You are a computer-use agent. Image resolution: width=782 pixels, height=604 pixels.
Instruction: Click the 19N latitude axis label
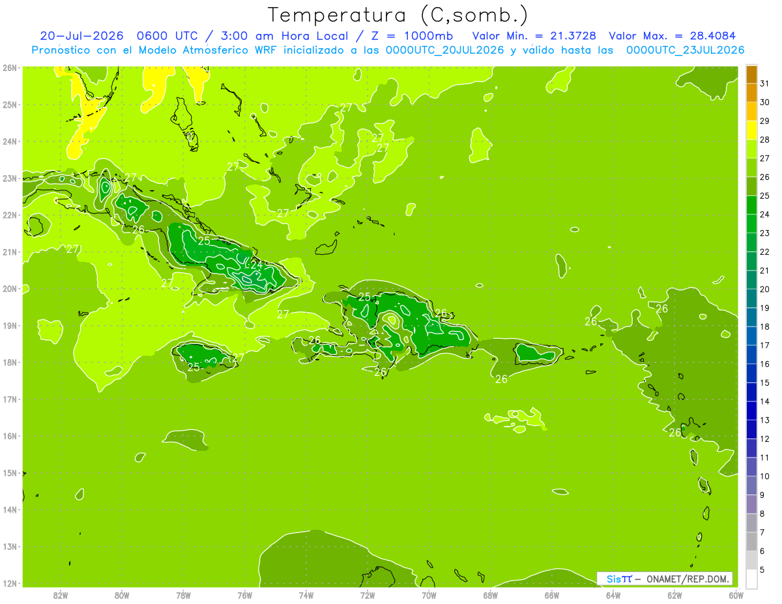[10, 326]
